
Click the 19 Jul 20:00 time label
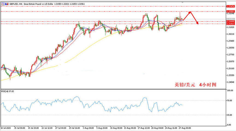[x=33, y=128]
